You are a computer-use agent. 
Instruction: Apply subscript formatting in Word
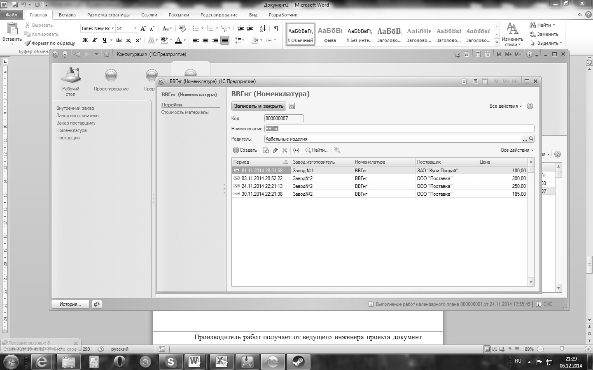click(128, 40)
